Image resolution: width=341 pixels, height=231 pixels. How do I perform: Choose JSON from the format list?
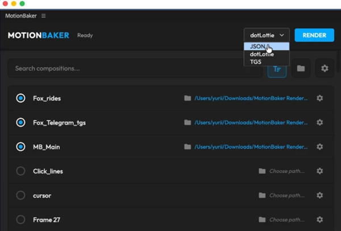tap(267, 47)
